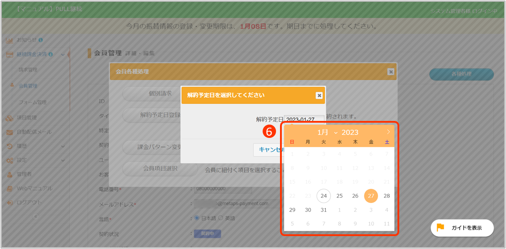This screenshot has height=249, width=506.
Task: Click the お知らせ chart icon in sidebar
Action: coord(9,40)
